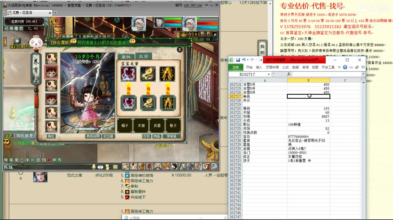Image resolution: width=393 pixels, height=220 pixels.
Task: Click the enhanced red dragon skill icon below
Action: click(128, 103)
